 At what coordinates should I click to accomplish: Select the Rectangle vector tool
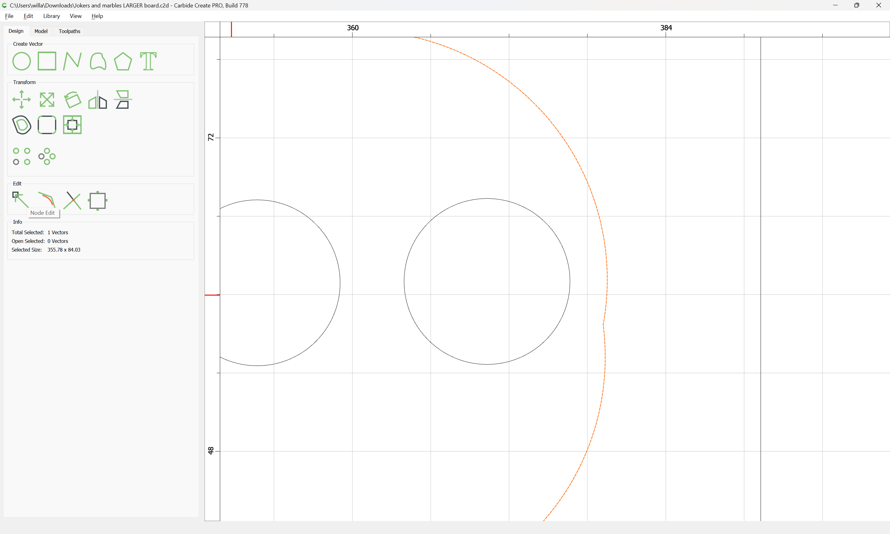point(47,61)
